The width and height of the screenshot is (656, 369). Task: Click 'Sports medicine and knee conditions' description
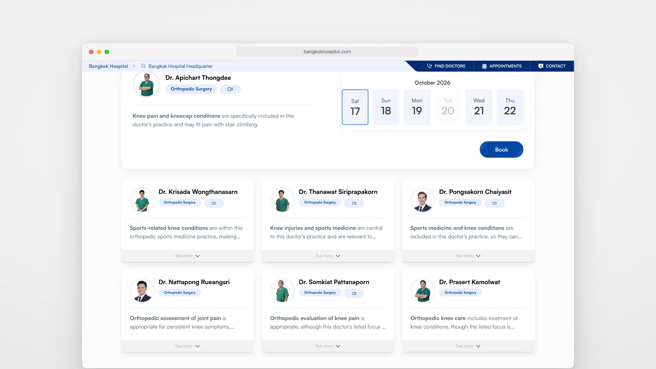(457, 228)
